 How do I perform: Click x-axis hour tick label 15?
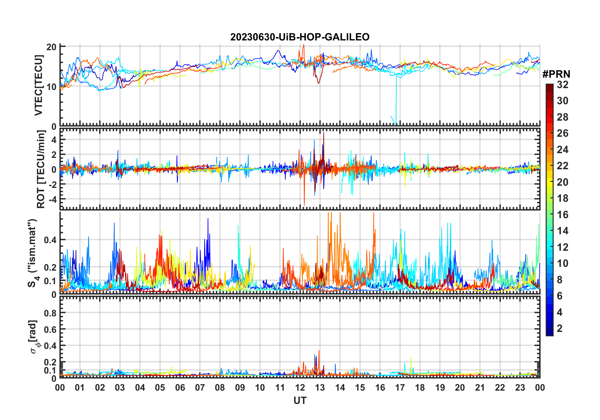(x=360, y=388)
